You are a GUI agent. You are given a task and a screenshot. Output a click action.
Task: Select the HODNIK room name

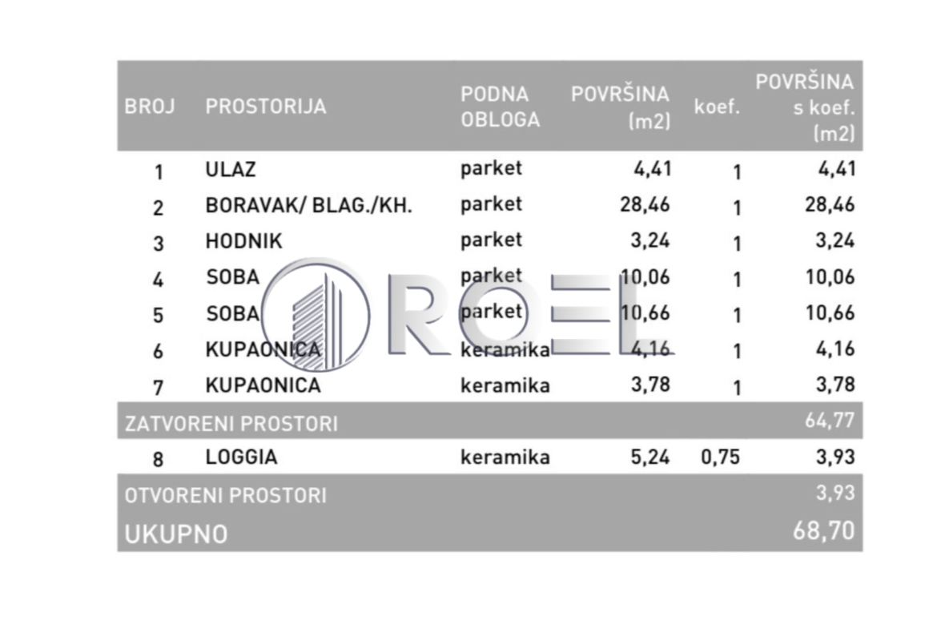tap(243, 241)
